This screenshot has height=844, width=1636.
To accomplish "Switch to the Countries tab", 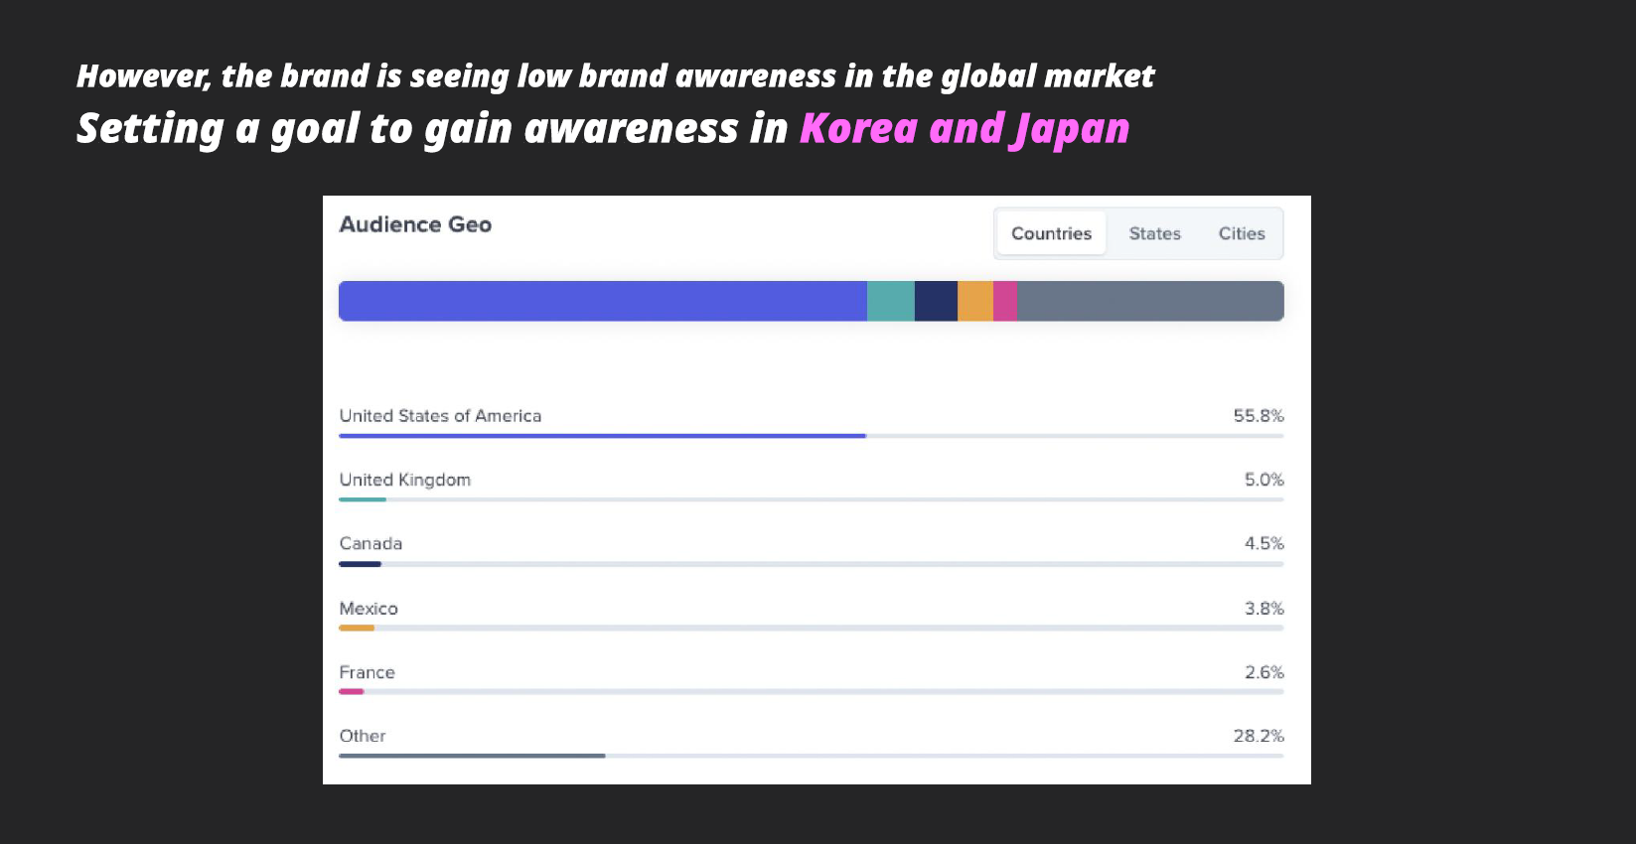I will 1051,233.
